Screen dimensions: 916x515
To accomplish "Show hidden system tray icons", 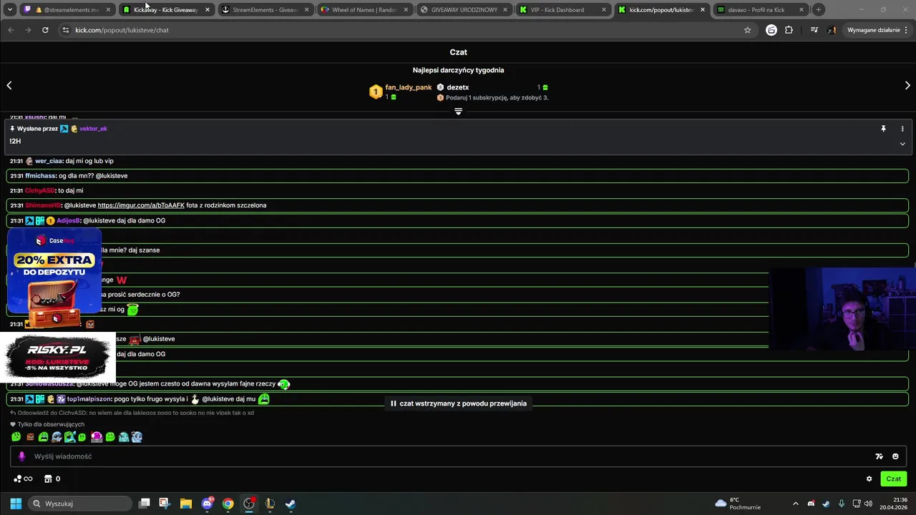I will [x=795, y=504].
